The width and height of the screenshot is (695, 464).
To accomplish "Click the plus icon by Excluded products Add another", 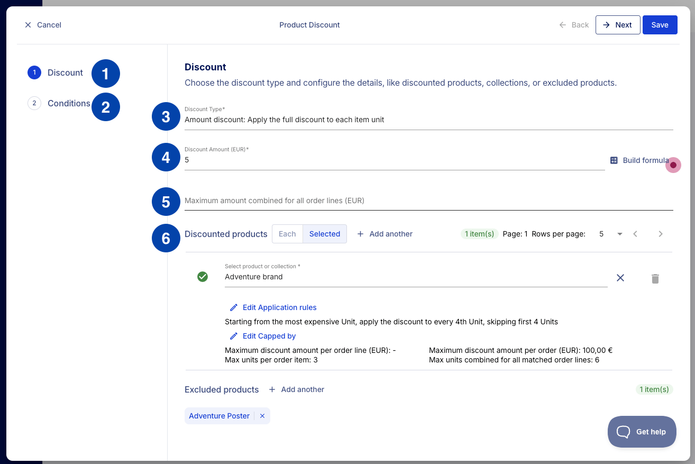I will pyautogui.click(x=272, y=389).
